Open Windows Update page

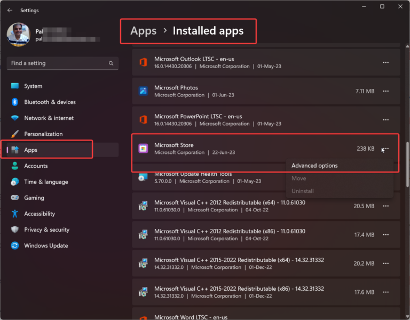pyautogui.click(x=62, y=245)
